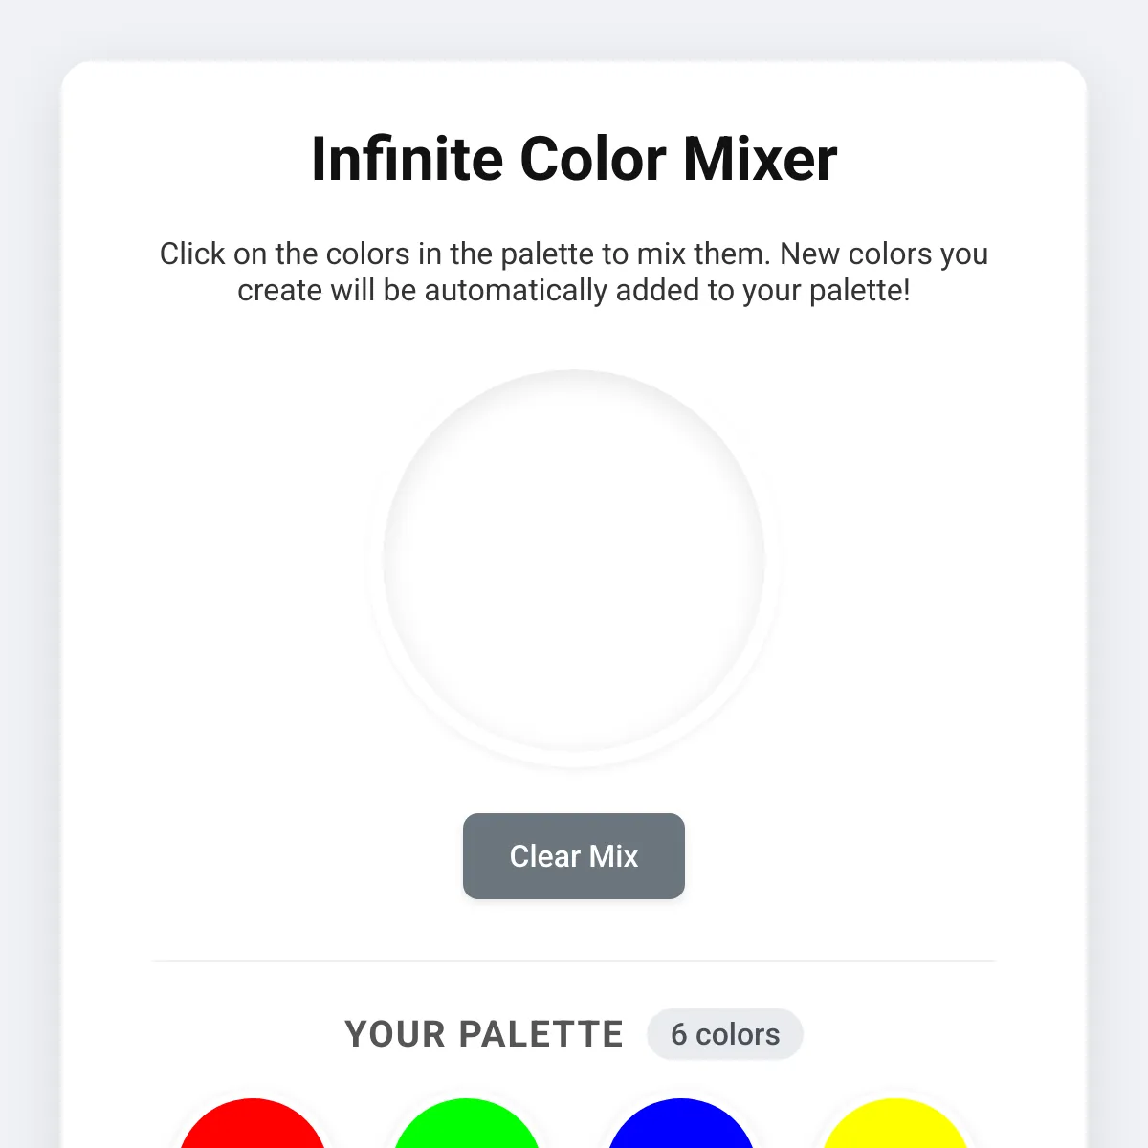The height and width of the screenshot is (1148, 1148).
Task: Click the "6 colors" count badge
Action: (724, 1034)
